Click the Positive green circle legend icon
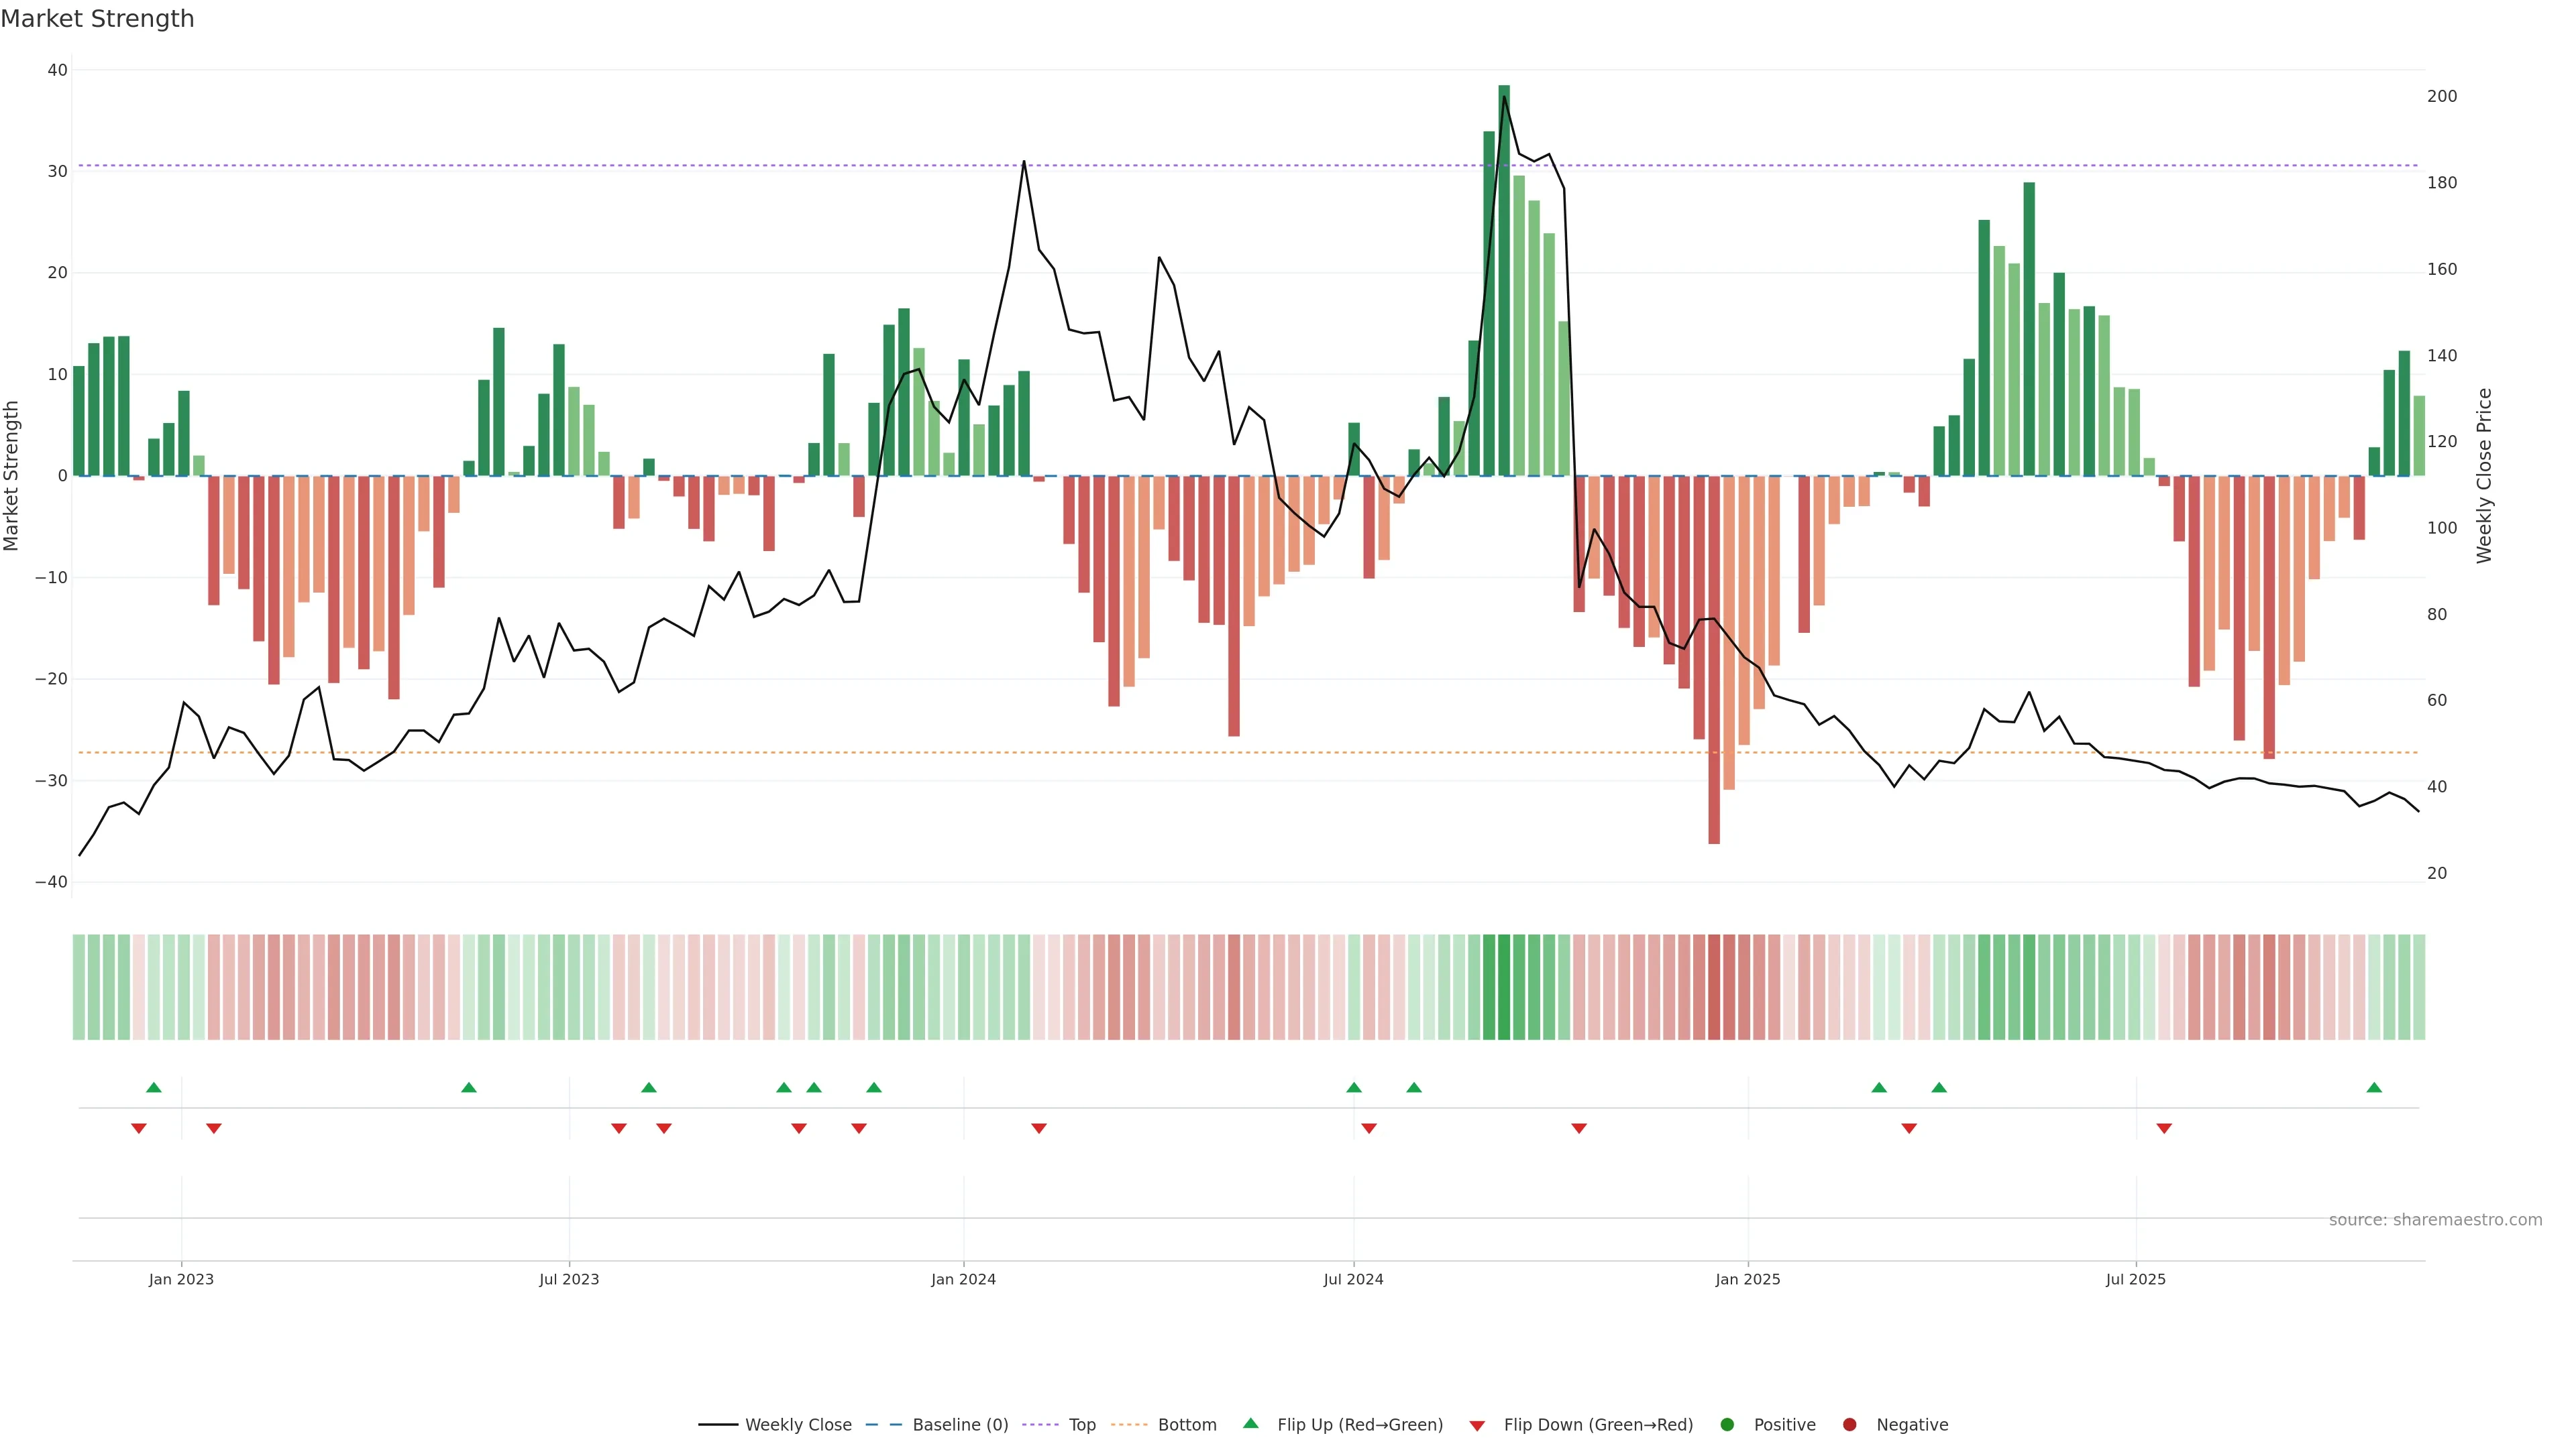This screenshot has width=2576, height=1448. click(x=1727, y=1424)
